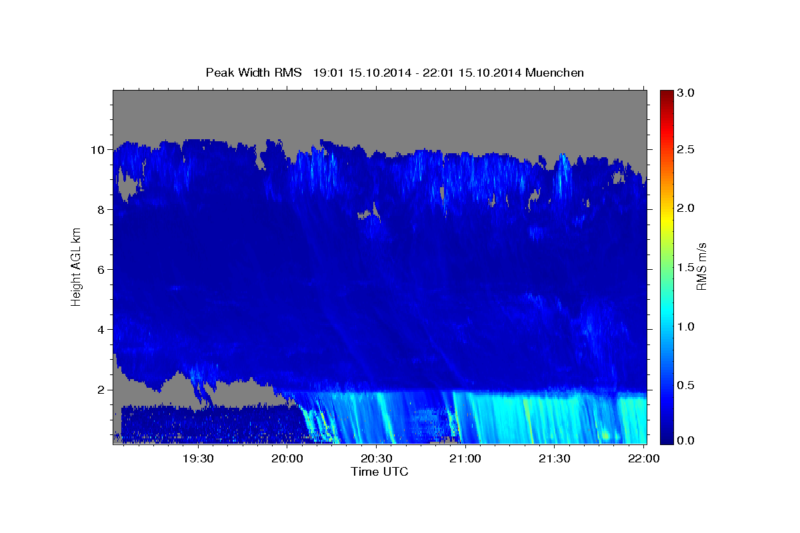Click the colorbar label '1.5'

687,267
